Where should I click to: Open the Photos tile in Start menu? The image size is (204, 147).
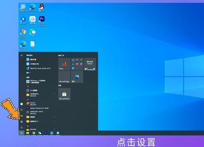pyautogui.click(x=77, y=77)
